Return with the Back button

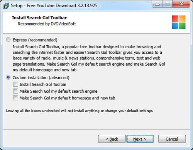click(x=112, y=139)
